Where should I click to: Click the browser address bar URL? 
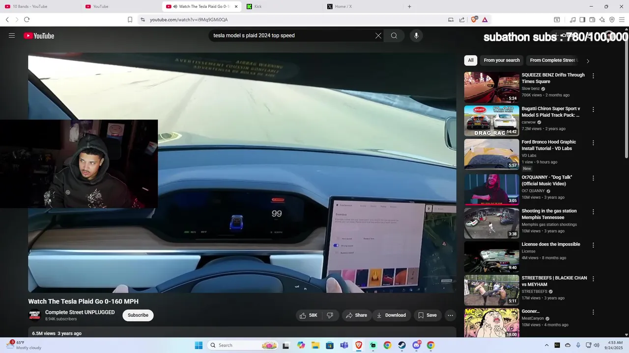189,20
